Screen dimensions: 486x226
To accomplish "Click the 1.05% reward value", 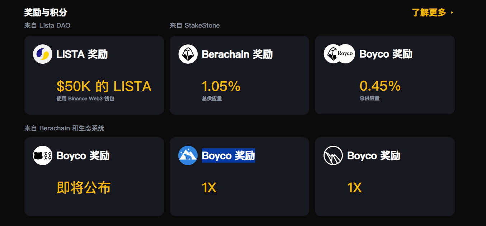I will coord(221,86).
